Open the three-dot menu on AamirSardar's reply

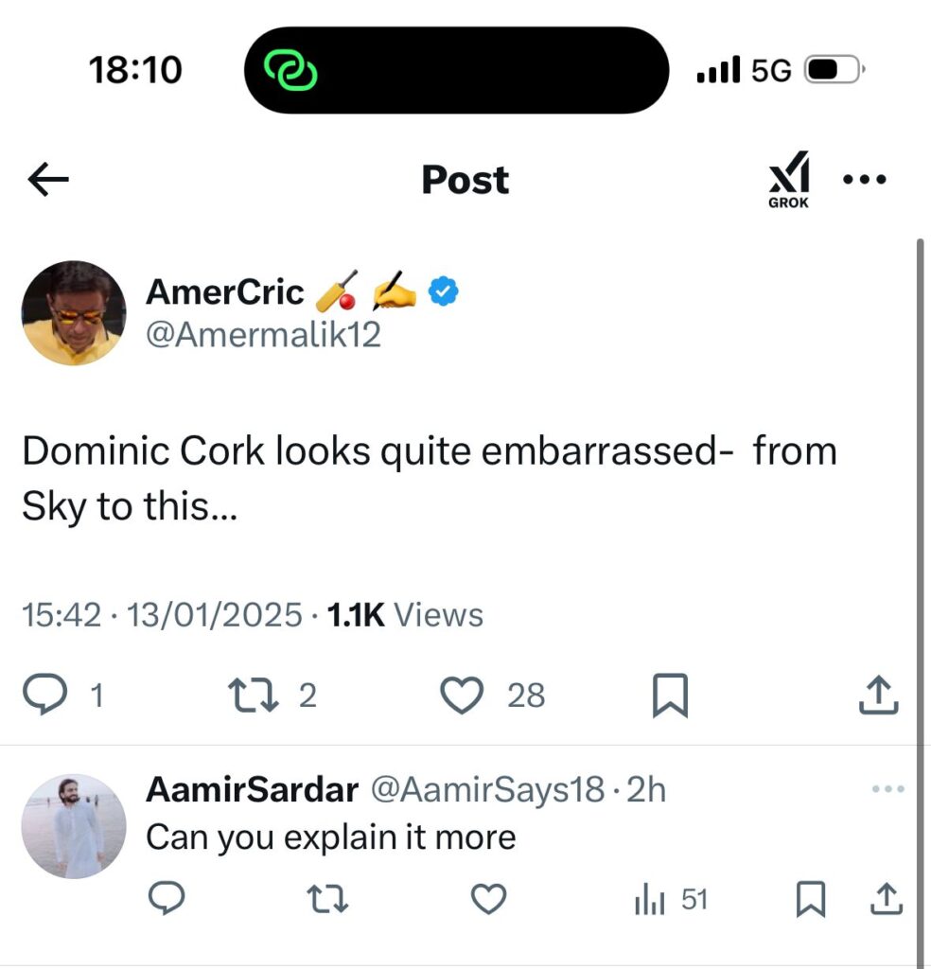(887, 789)
